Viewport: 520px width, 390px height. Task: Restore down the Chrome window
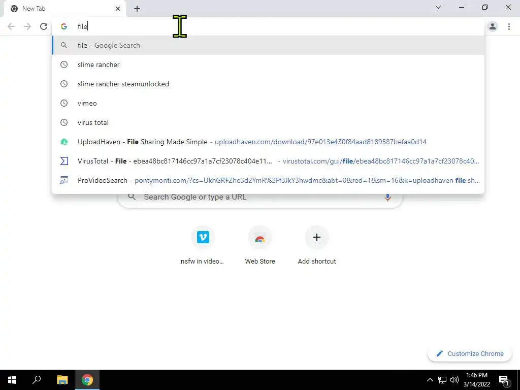[485, 7]
